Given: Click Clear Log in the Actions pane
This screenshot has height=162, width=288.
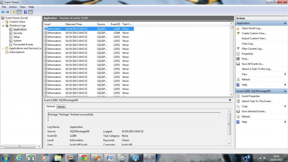Looking at the screenshot, I should [x=248, y=44].
